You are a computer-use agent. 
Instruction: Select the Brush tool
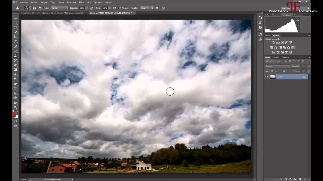15,51
